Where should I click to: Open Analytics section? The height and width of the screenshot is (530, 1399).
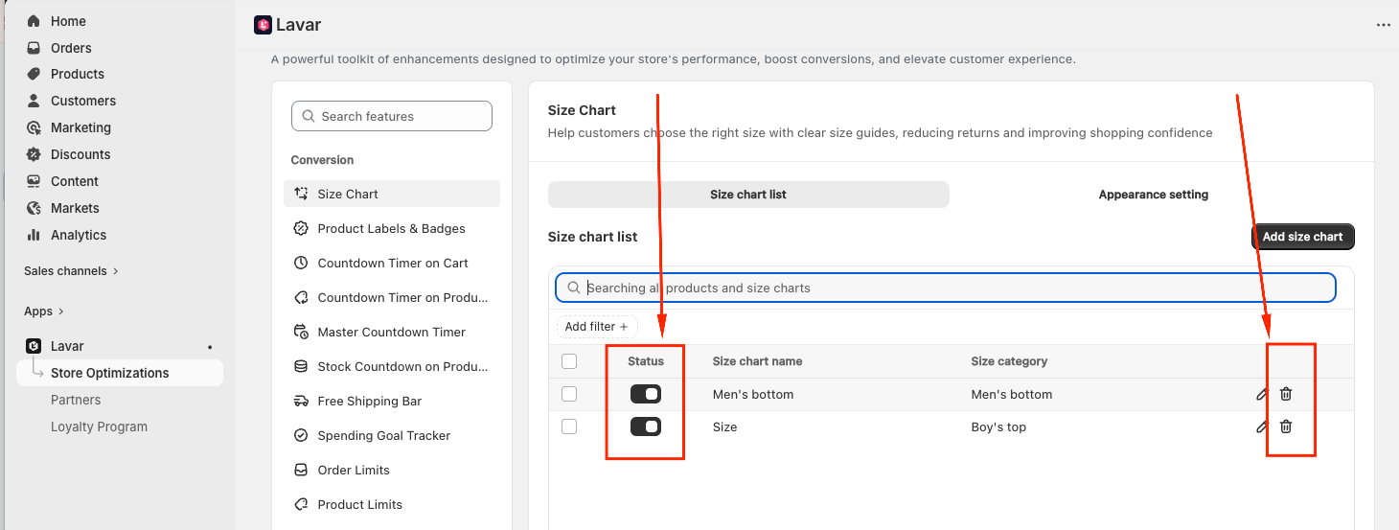pos(79,235)
